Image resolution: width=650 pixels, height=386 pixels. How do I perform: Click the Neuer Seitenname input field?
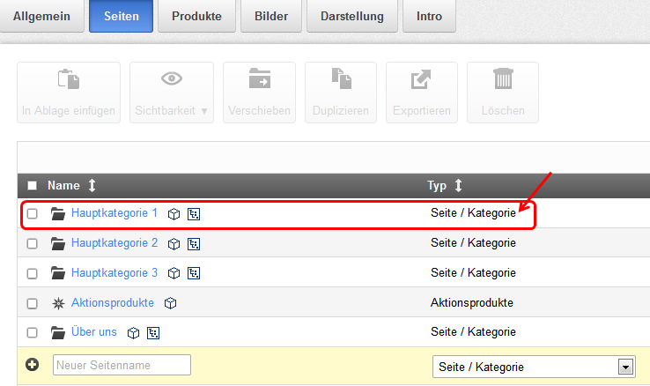(122, 365)
